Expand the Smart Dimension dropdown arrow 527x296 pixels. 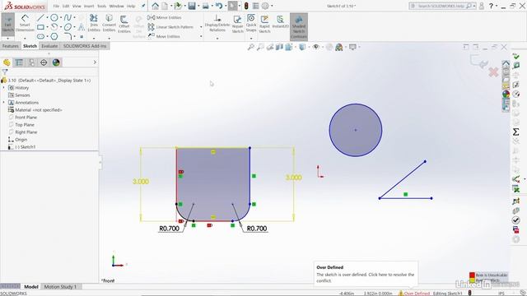click(x=25, y=38)
